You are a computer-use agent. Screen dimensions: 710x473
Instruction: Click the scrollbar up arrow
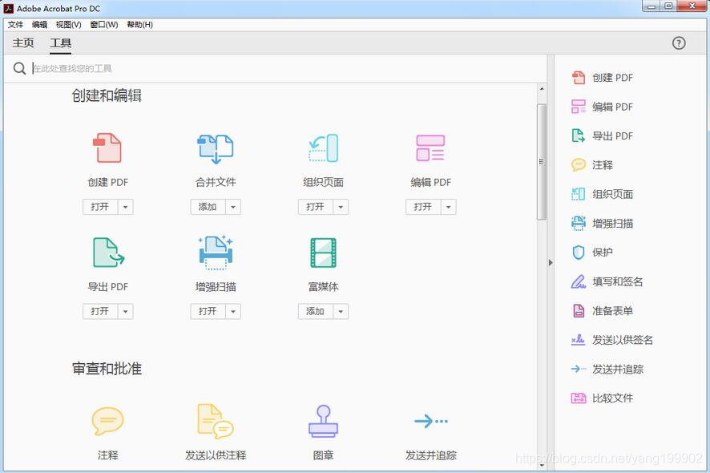point(542,89)
